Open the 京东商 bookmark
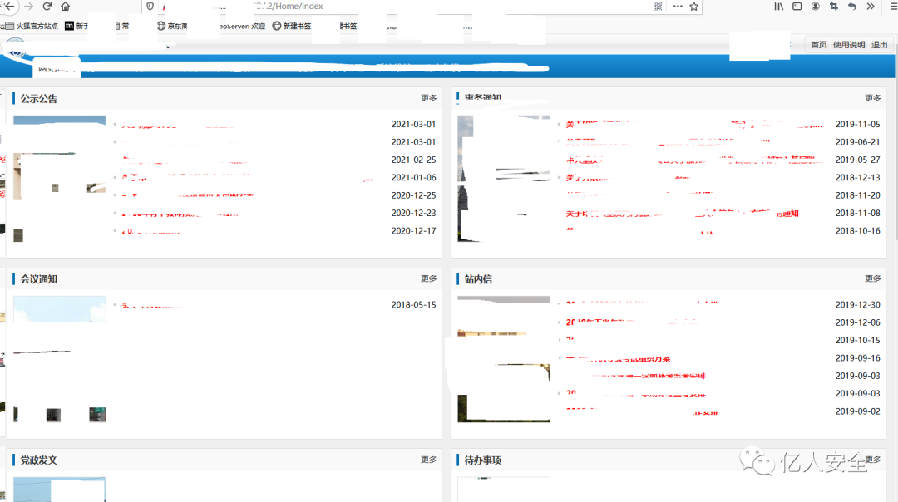898x502 pixels. 172,26
